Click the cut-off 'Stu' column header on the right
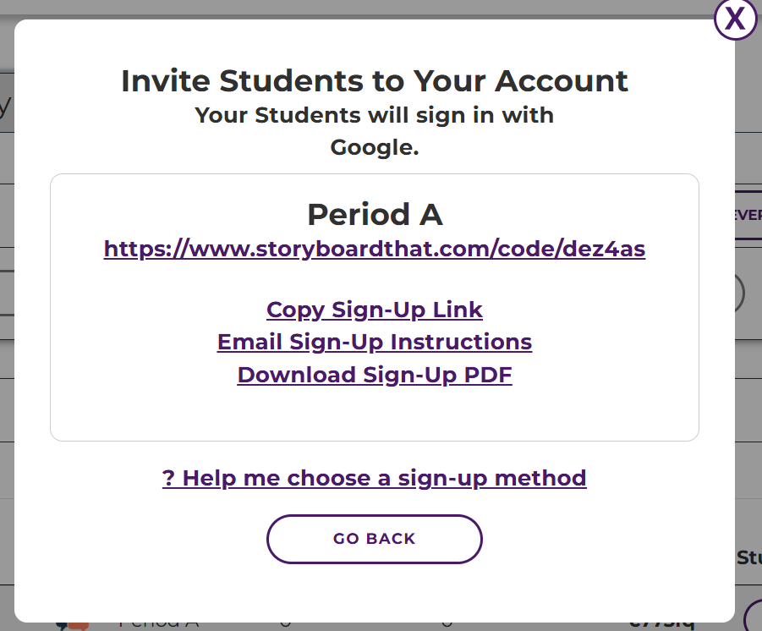This screenshot has width=762, height=631. tap(748, 558)
